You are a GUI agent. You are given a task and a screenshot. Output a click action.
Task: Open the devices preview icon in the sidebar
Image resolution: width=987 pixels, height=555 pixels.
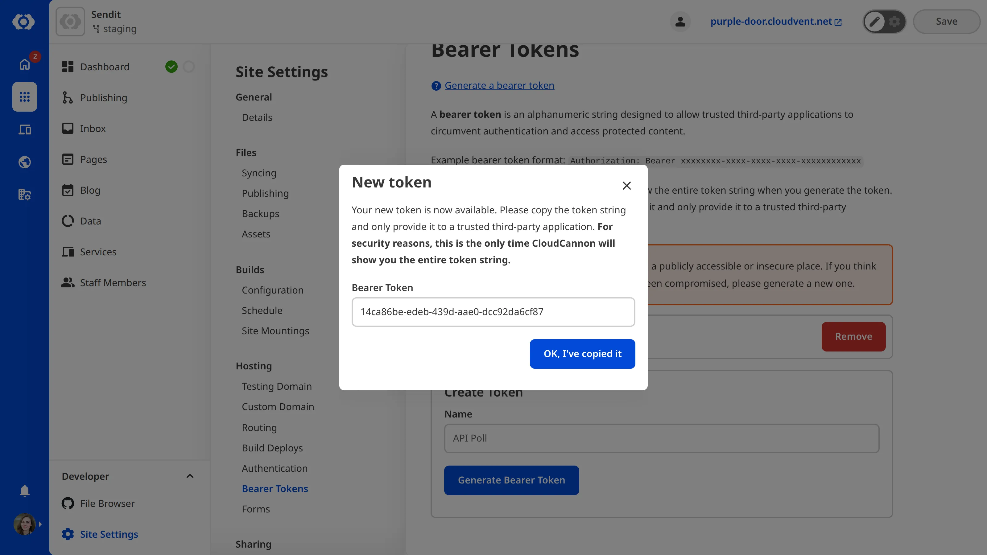24,129
